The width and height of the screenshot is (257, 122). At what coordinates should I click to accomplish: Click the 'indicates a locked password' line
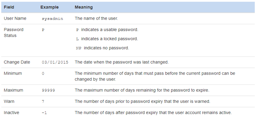(107, 39)
